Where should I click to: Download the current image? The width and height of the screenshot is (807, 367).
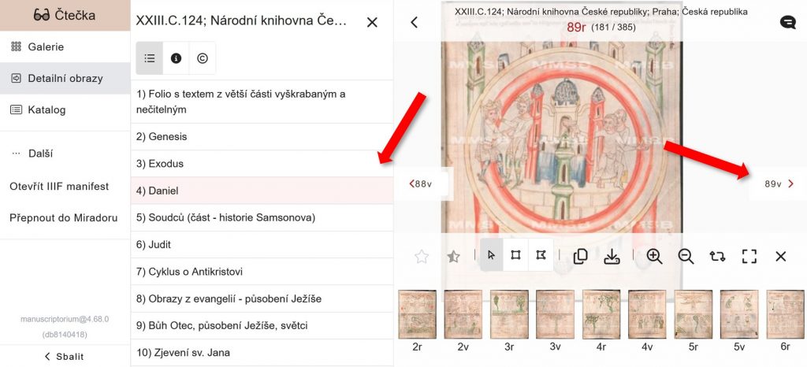(x=612, y=256)
